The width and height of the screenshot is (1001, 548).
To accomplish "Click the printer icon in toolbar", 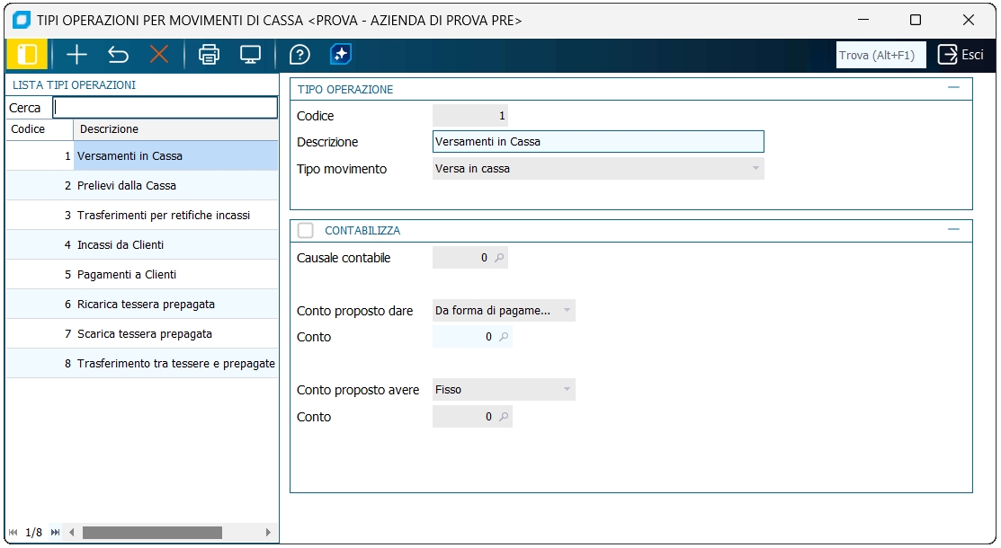I will pyautogui.click(x=209, y=55).
